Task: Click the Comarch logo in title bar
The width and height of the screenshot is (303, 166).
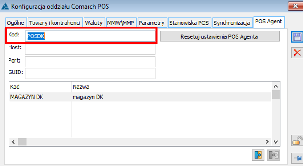Action: coord(5,6)
